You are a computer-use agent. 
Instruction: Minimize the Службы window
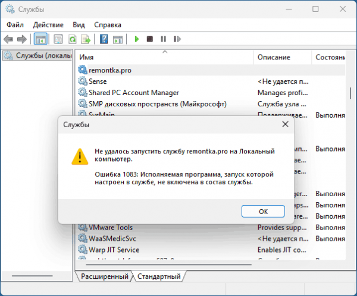tap(289, 9)
